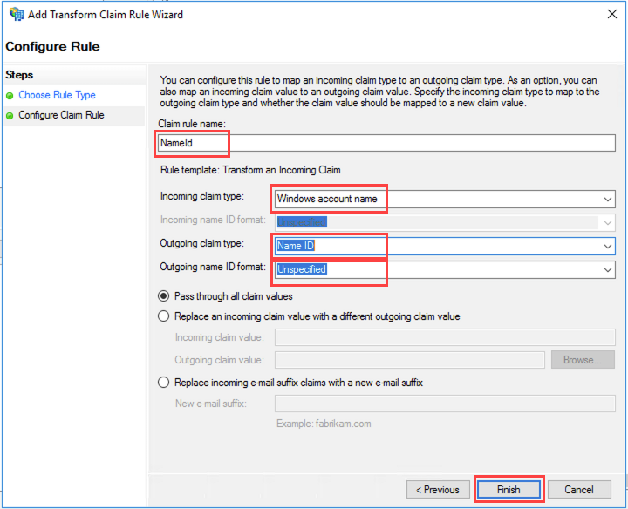Click the Configure Rule heading

(52, 46)
